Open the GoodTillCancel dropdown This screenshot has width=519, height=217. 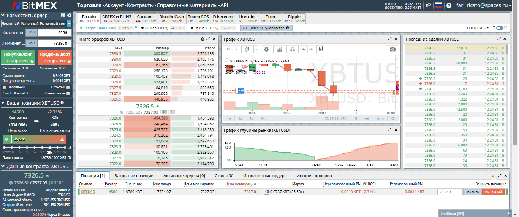[x=15, y=93]
